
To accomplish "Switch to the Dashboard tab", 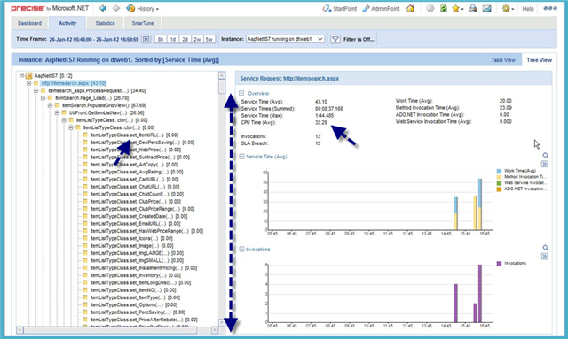I will pos(29,23).
